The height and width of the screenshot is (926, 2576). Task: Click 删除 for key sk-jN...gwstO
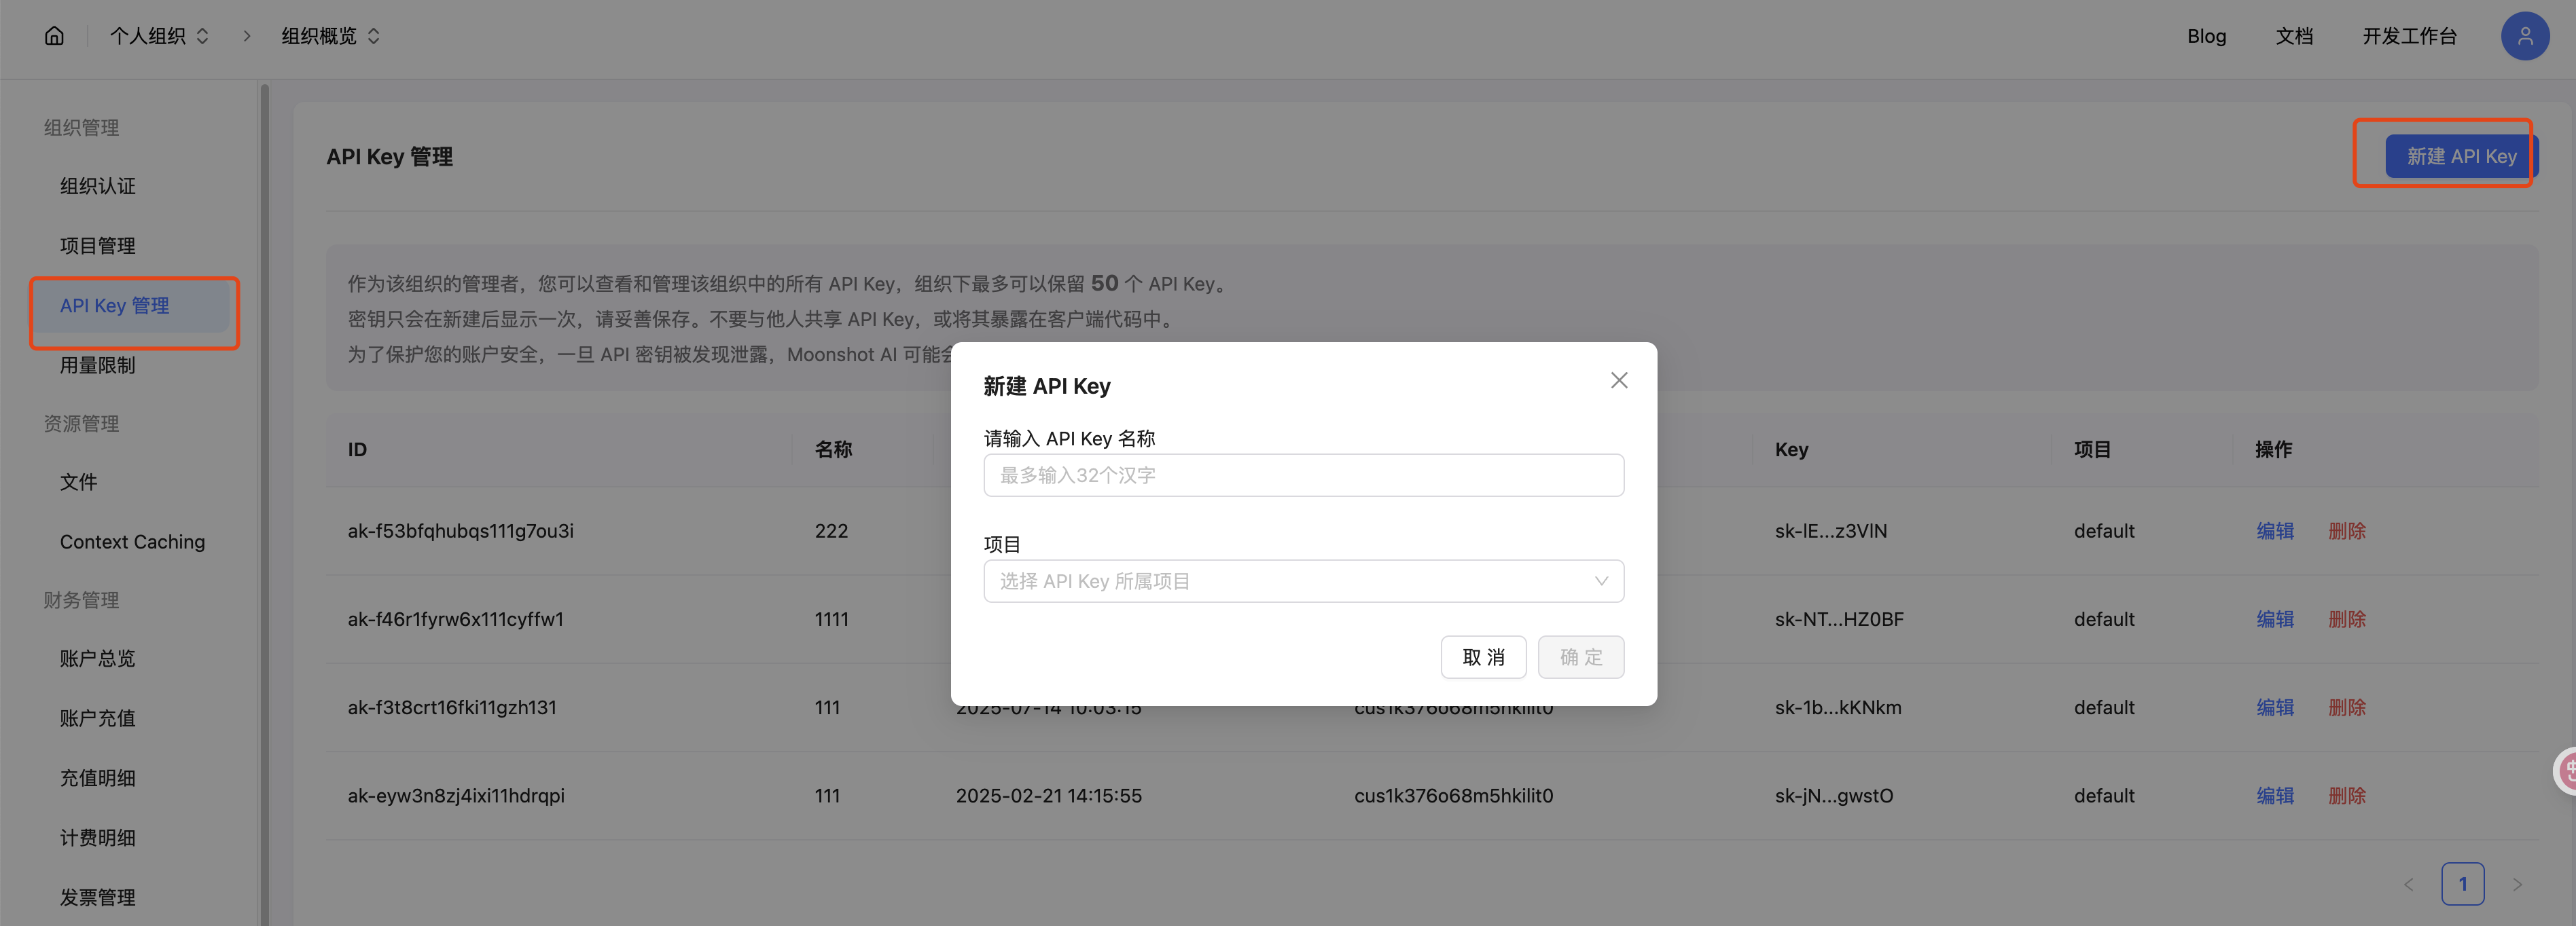pos(2346,796)
